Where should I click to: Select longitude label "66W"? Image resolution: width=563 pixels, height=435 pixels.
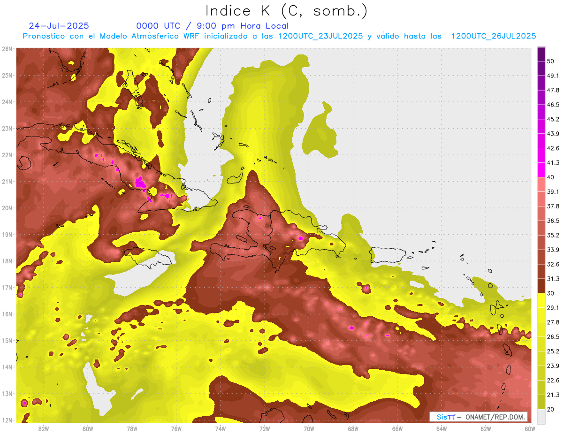[x=397, y=429]
